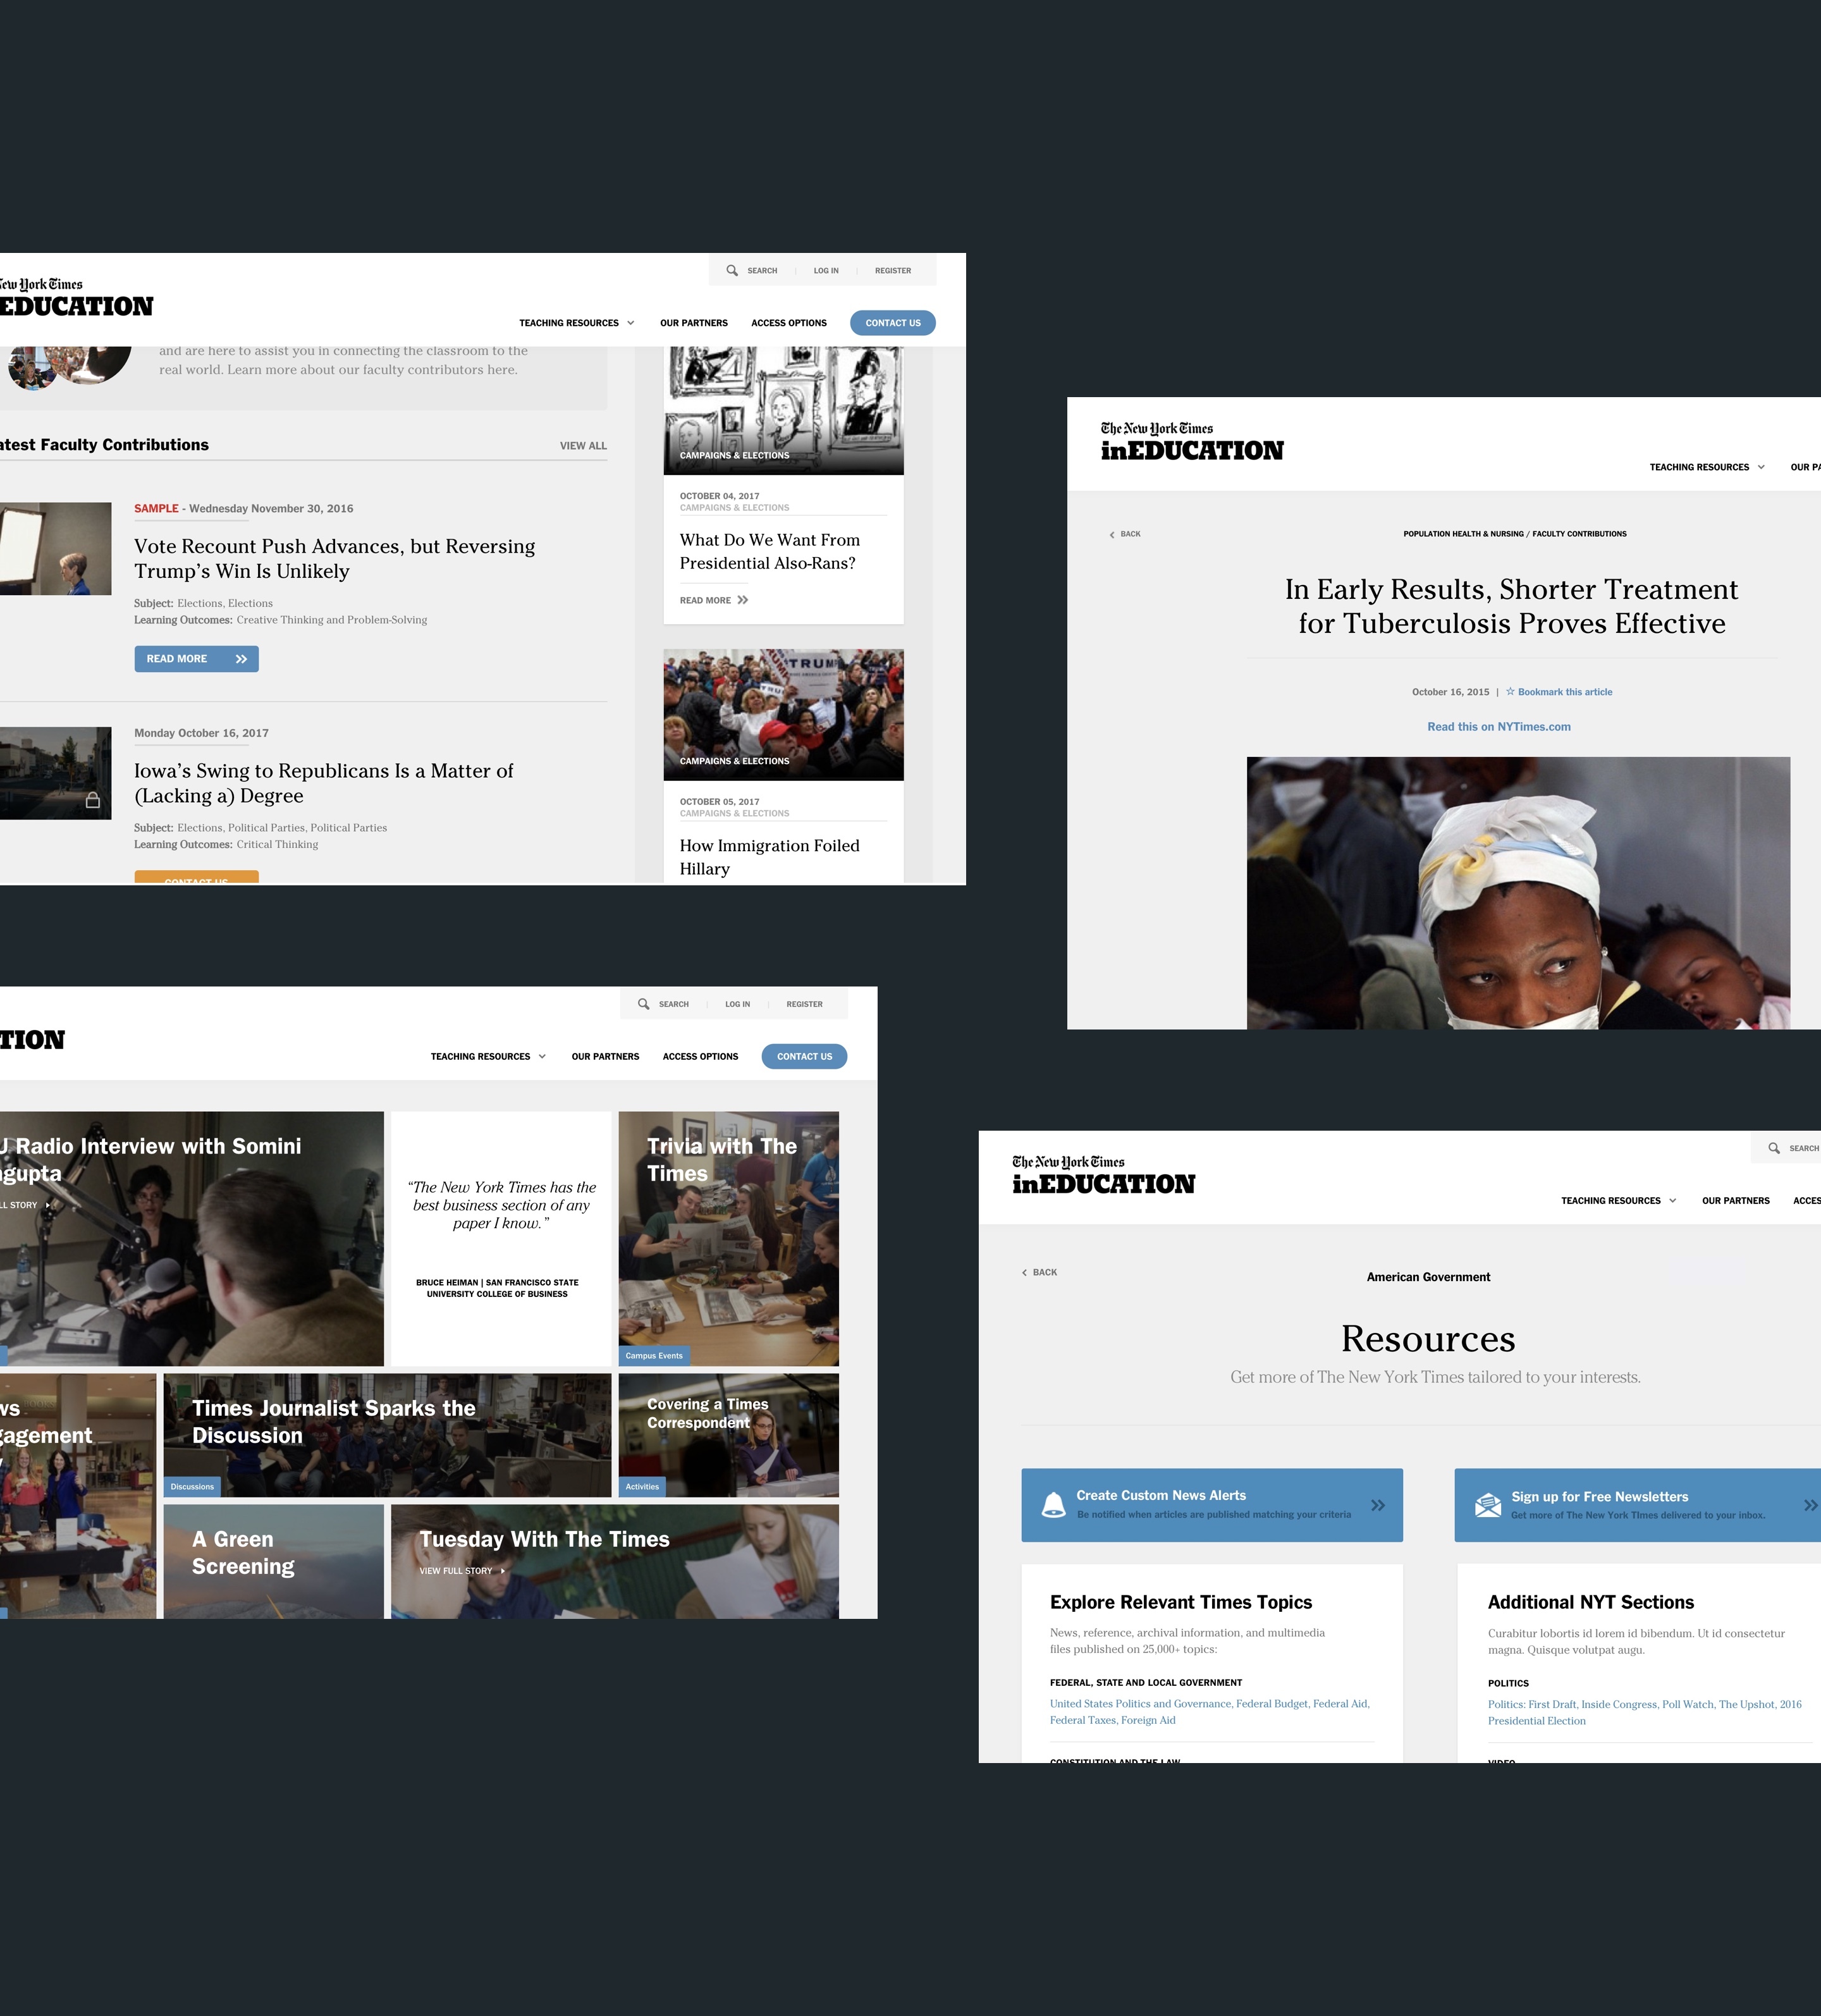Click the Sign up for Free Newsletters heading

click(x=1599, y=1496)
